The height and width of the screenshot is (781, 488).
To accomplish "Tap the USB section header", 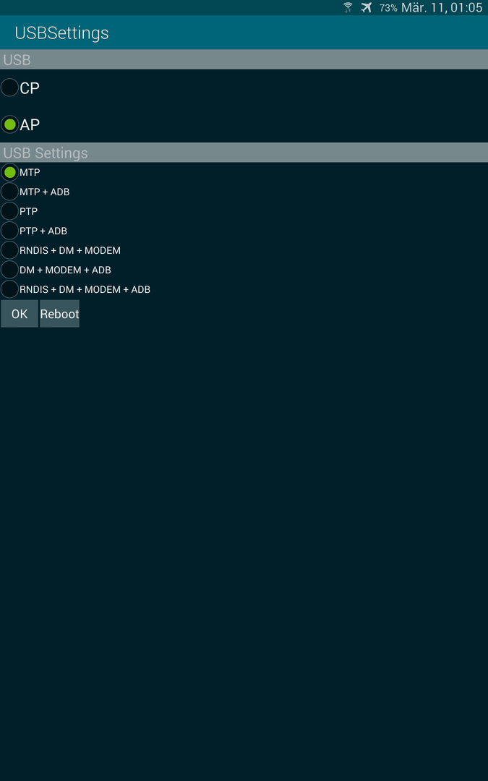I will 244,59.
